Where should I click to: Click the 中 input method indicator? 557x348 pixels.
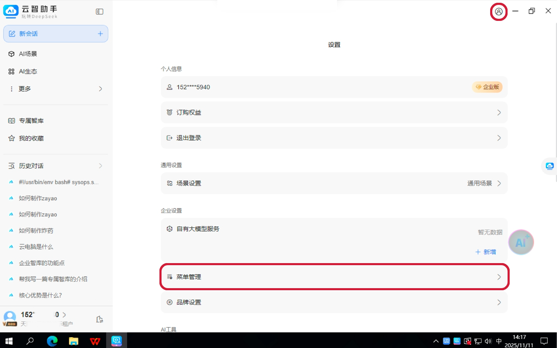(499, 341)
